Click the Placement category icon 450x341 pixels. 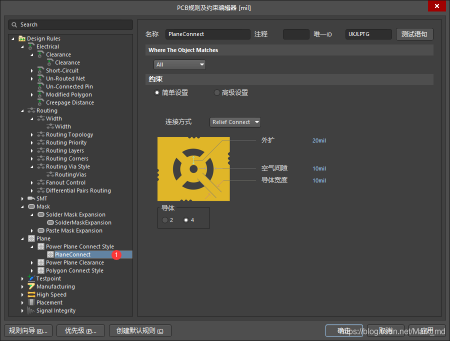pos(31,302)
